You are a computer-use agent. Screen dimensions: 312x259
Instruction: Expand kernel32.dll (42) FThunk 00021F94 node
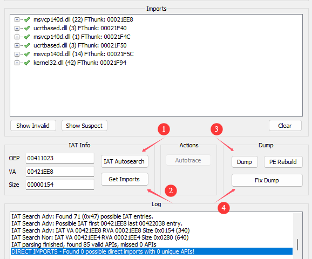(17, 63)
